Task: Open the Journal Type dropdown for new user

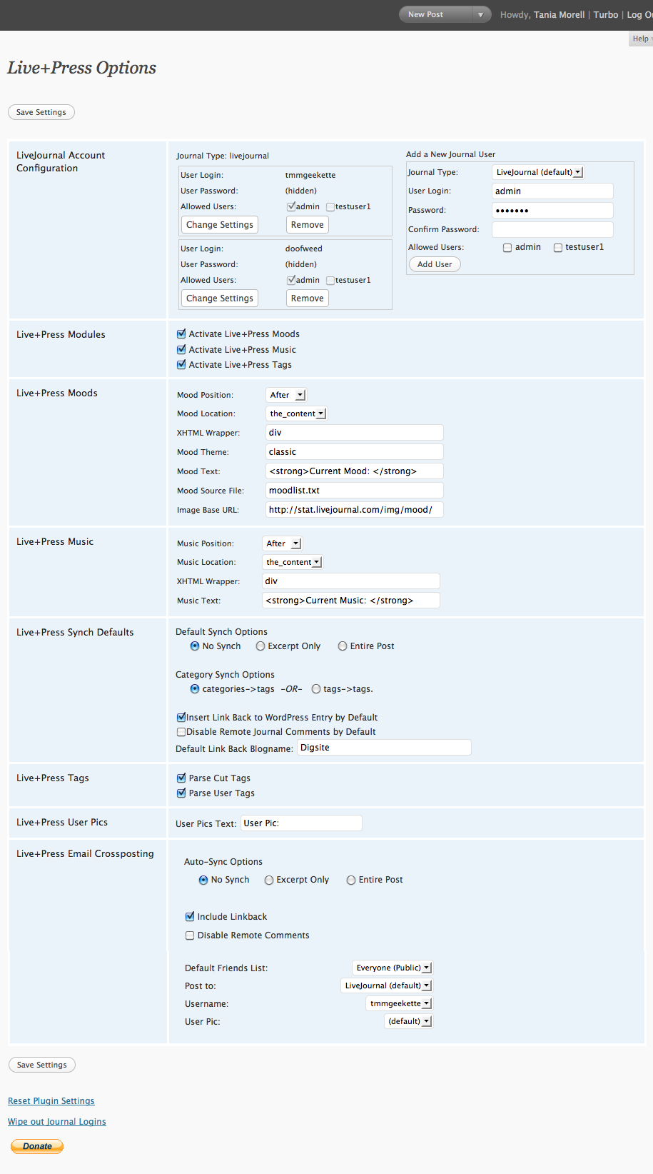Action: [538, 172]
